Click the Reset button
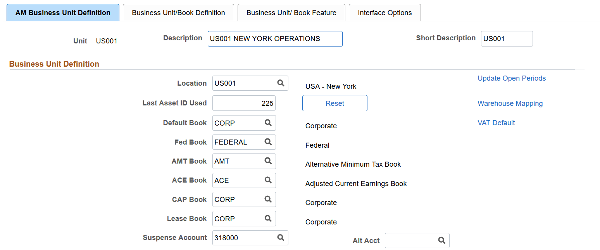Image resolution: width=600 pixels, height=250 pixels. [334, 103]
